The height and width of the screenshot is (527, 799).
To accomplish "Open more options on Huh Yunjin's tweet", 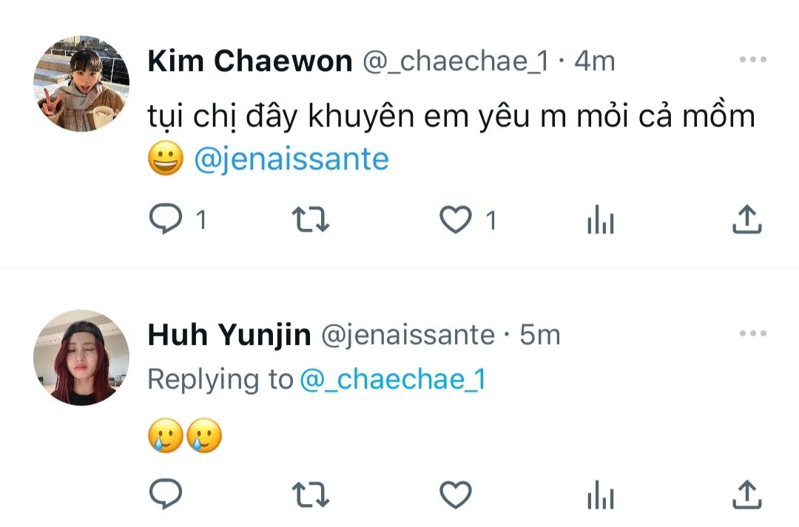I will pos(753,334).
